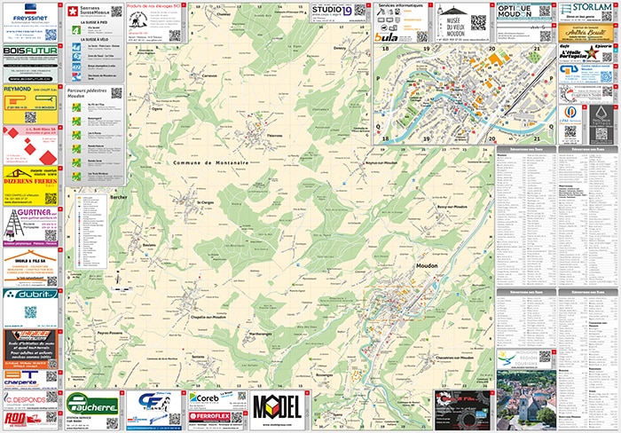The width and height of the screenshot is (621, 433).
Task: Click the QR code in Studio 19 ad
Action: 359,10
